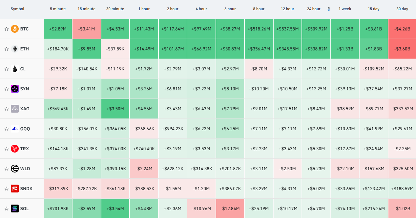Screen dimensions: 416x218
Task: Click the Bitcoin BTC coin icon
Action: point(15,29)
